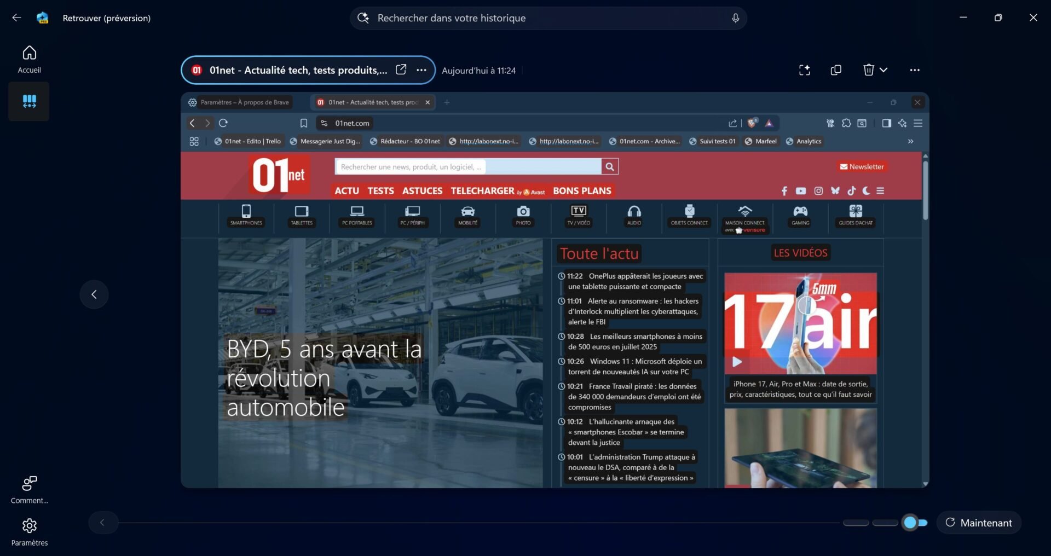Toggle dark mode moon icon
Viewport: 1051px width, 556px height.
[x=865, y=190]
